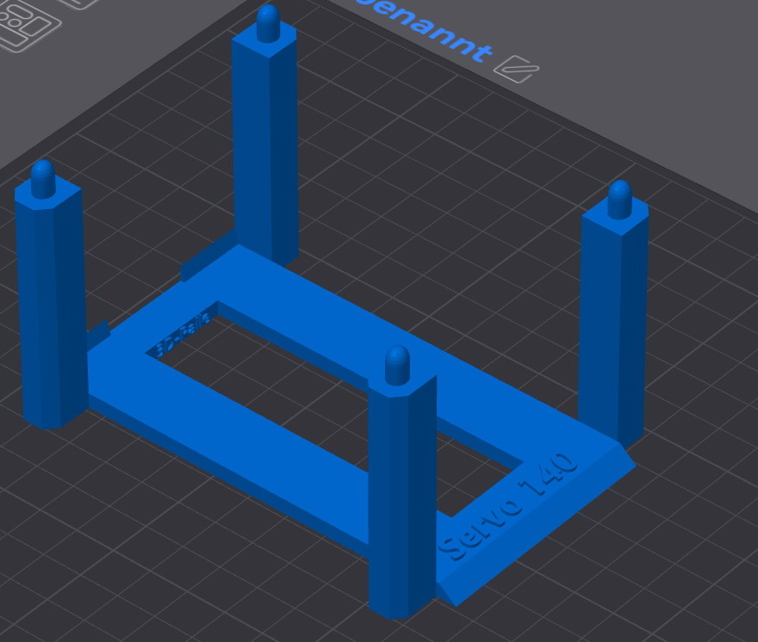
Task: Click the embossed "Servo 140" text
Action: pos(508,509)
